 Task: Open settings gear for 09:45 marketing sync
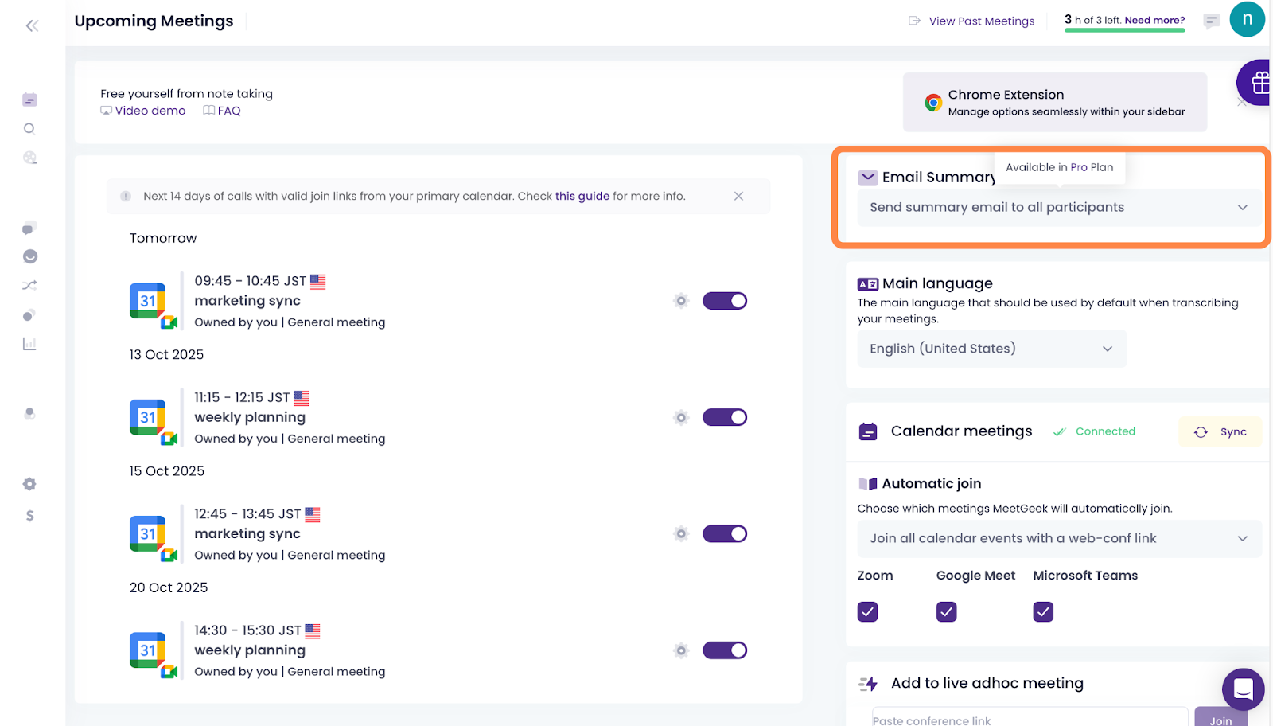pyautogui.click(x=681, y=301)
